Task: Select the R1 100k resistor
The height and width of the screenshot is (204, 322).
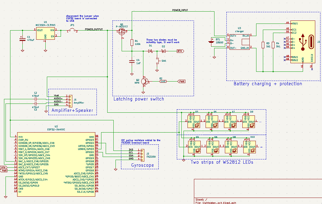Action: point(132,42)
